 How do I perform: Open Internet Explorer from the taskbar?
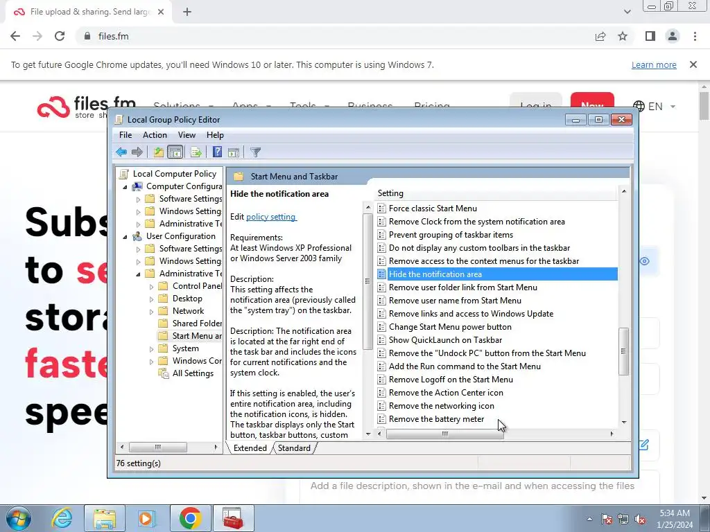pyautogui.click(x=62, y=518)
